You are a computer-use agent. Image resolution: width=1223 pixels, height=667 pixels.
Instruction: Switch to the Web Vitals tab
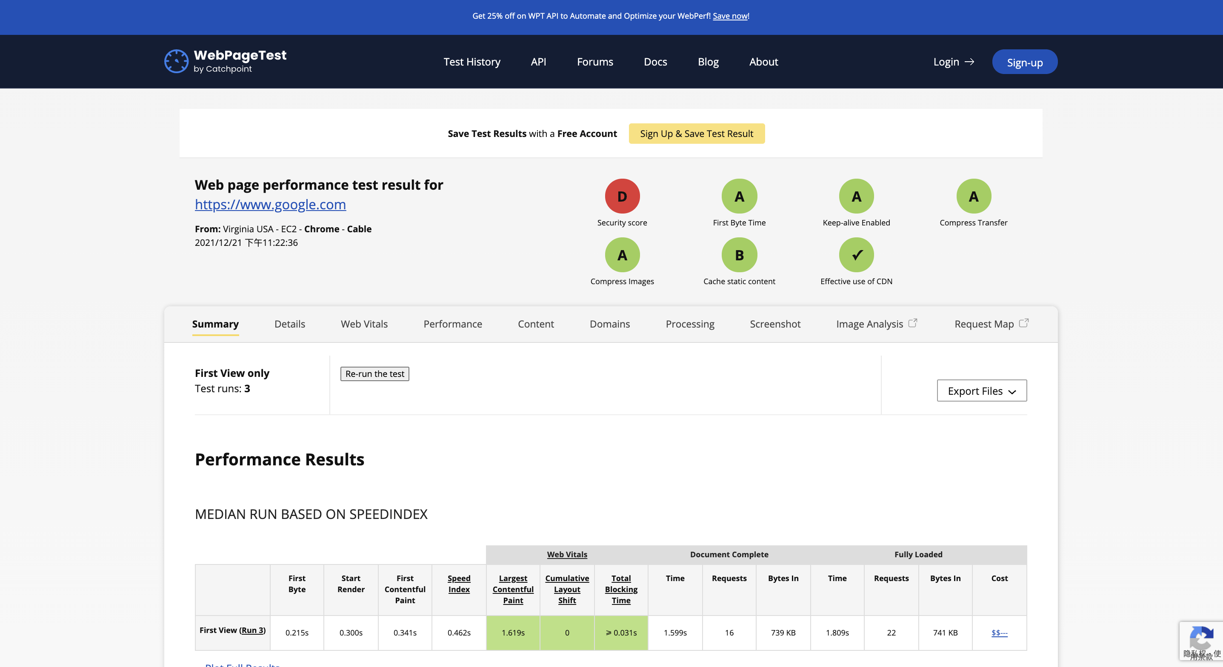point(364,324)
